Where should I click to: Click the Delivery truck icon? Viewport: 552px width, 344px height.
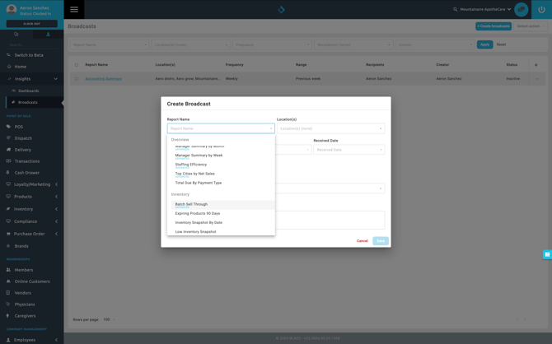9,150
